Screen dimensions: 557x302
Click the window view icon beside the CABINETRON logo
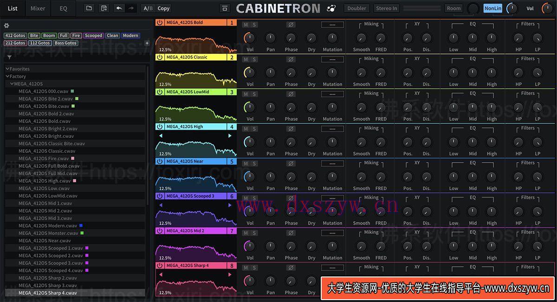(x=225, y=8)
